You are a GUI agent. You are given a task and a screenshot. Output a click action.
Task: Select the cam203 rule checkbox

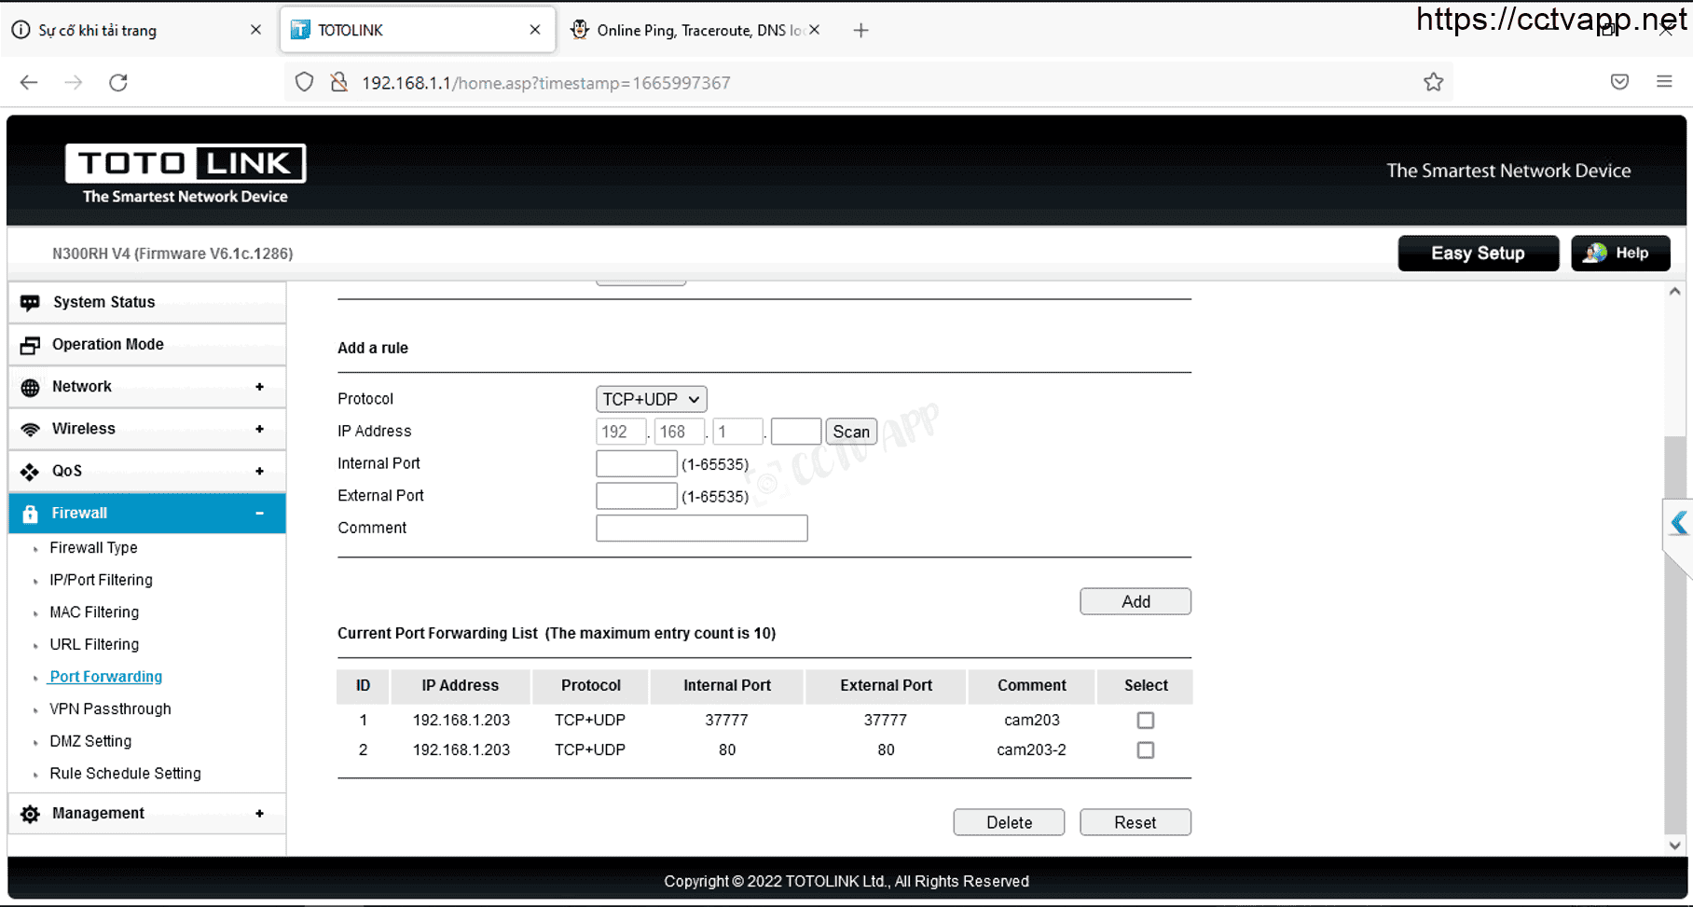point(1145,721)
